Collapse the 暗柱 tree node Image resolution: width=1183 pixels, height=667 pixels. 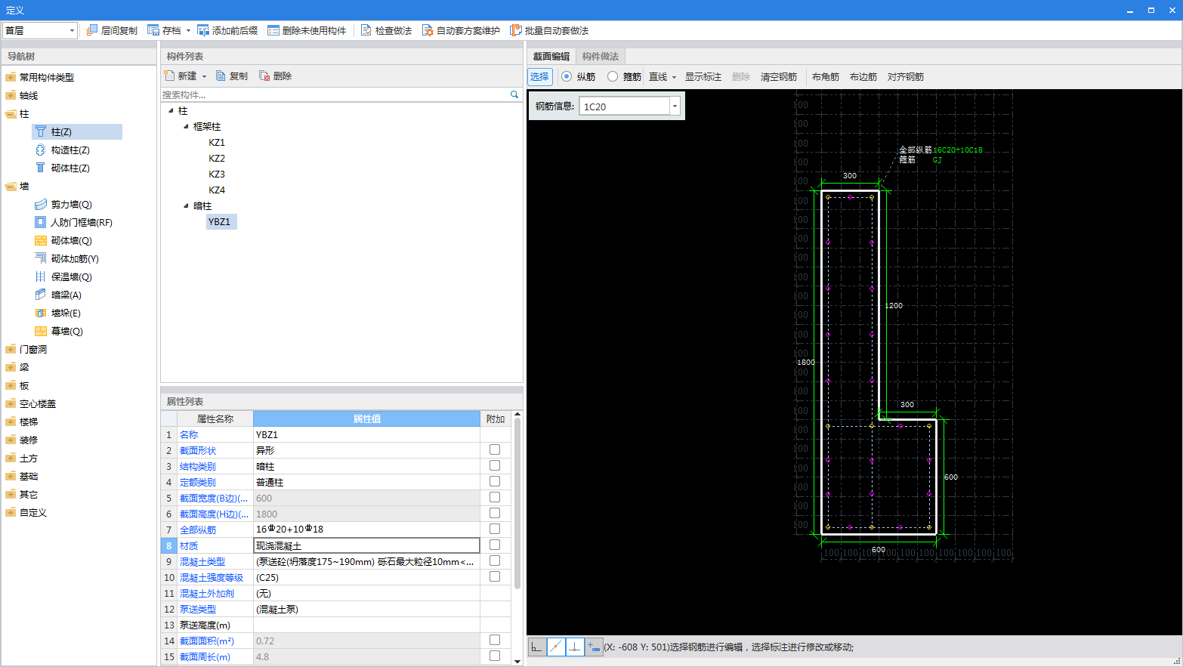pos(186,206)
